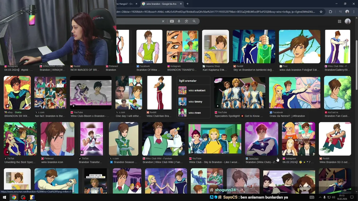Open x.com 'fun fact: brandon is the...' image
The image size is (358, 201).
[50, 93]
